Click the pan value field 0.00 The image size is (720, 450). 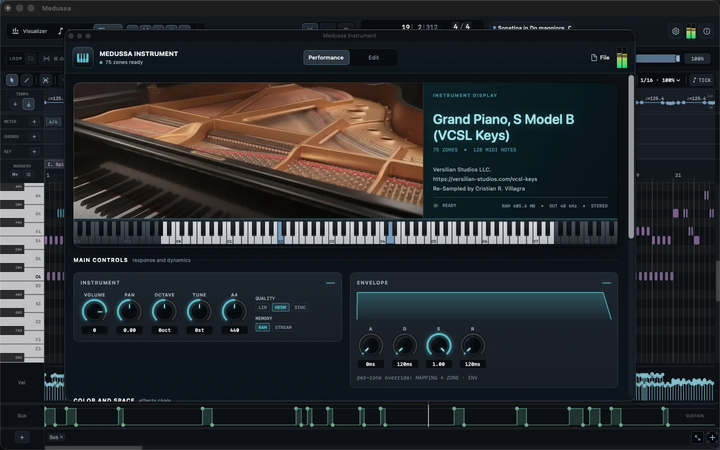click(129, 330)
